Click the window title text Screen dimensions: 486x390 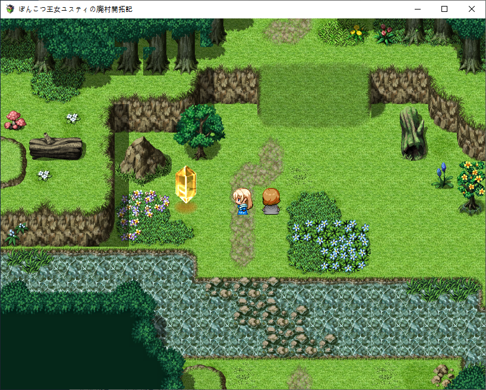click(x=75, y=10)
